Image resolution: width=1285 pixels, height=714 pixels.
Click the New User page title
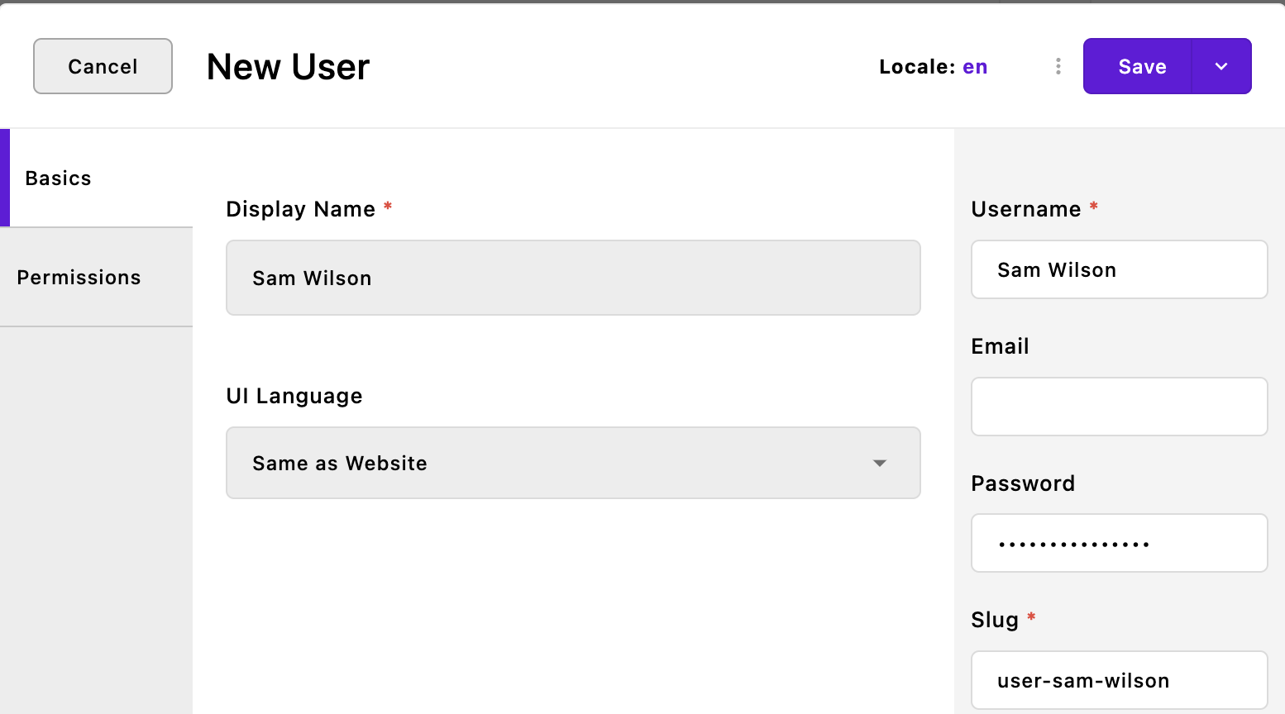[287, 67]
